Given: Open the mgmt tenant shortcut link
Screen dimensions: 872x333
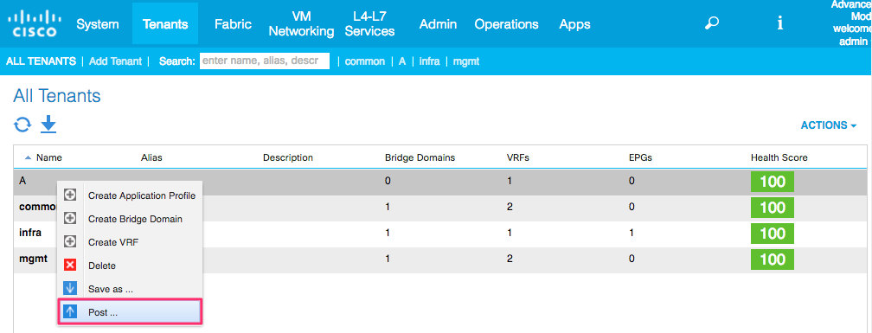Looking at the screenshot, I should (466, 61).
